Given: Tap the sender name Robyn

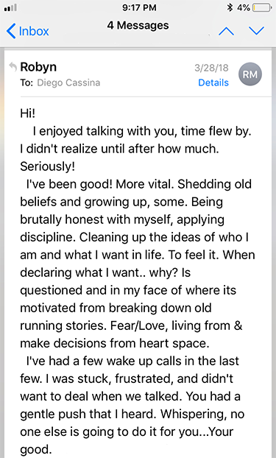Looking at the screenshot, I should click(x=38, y=67).
